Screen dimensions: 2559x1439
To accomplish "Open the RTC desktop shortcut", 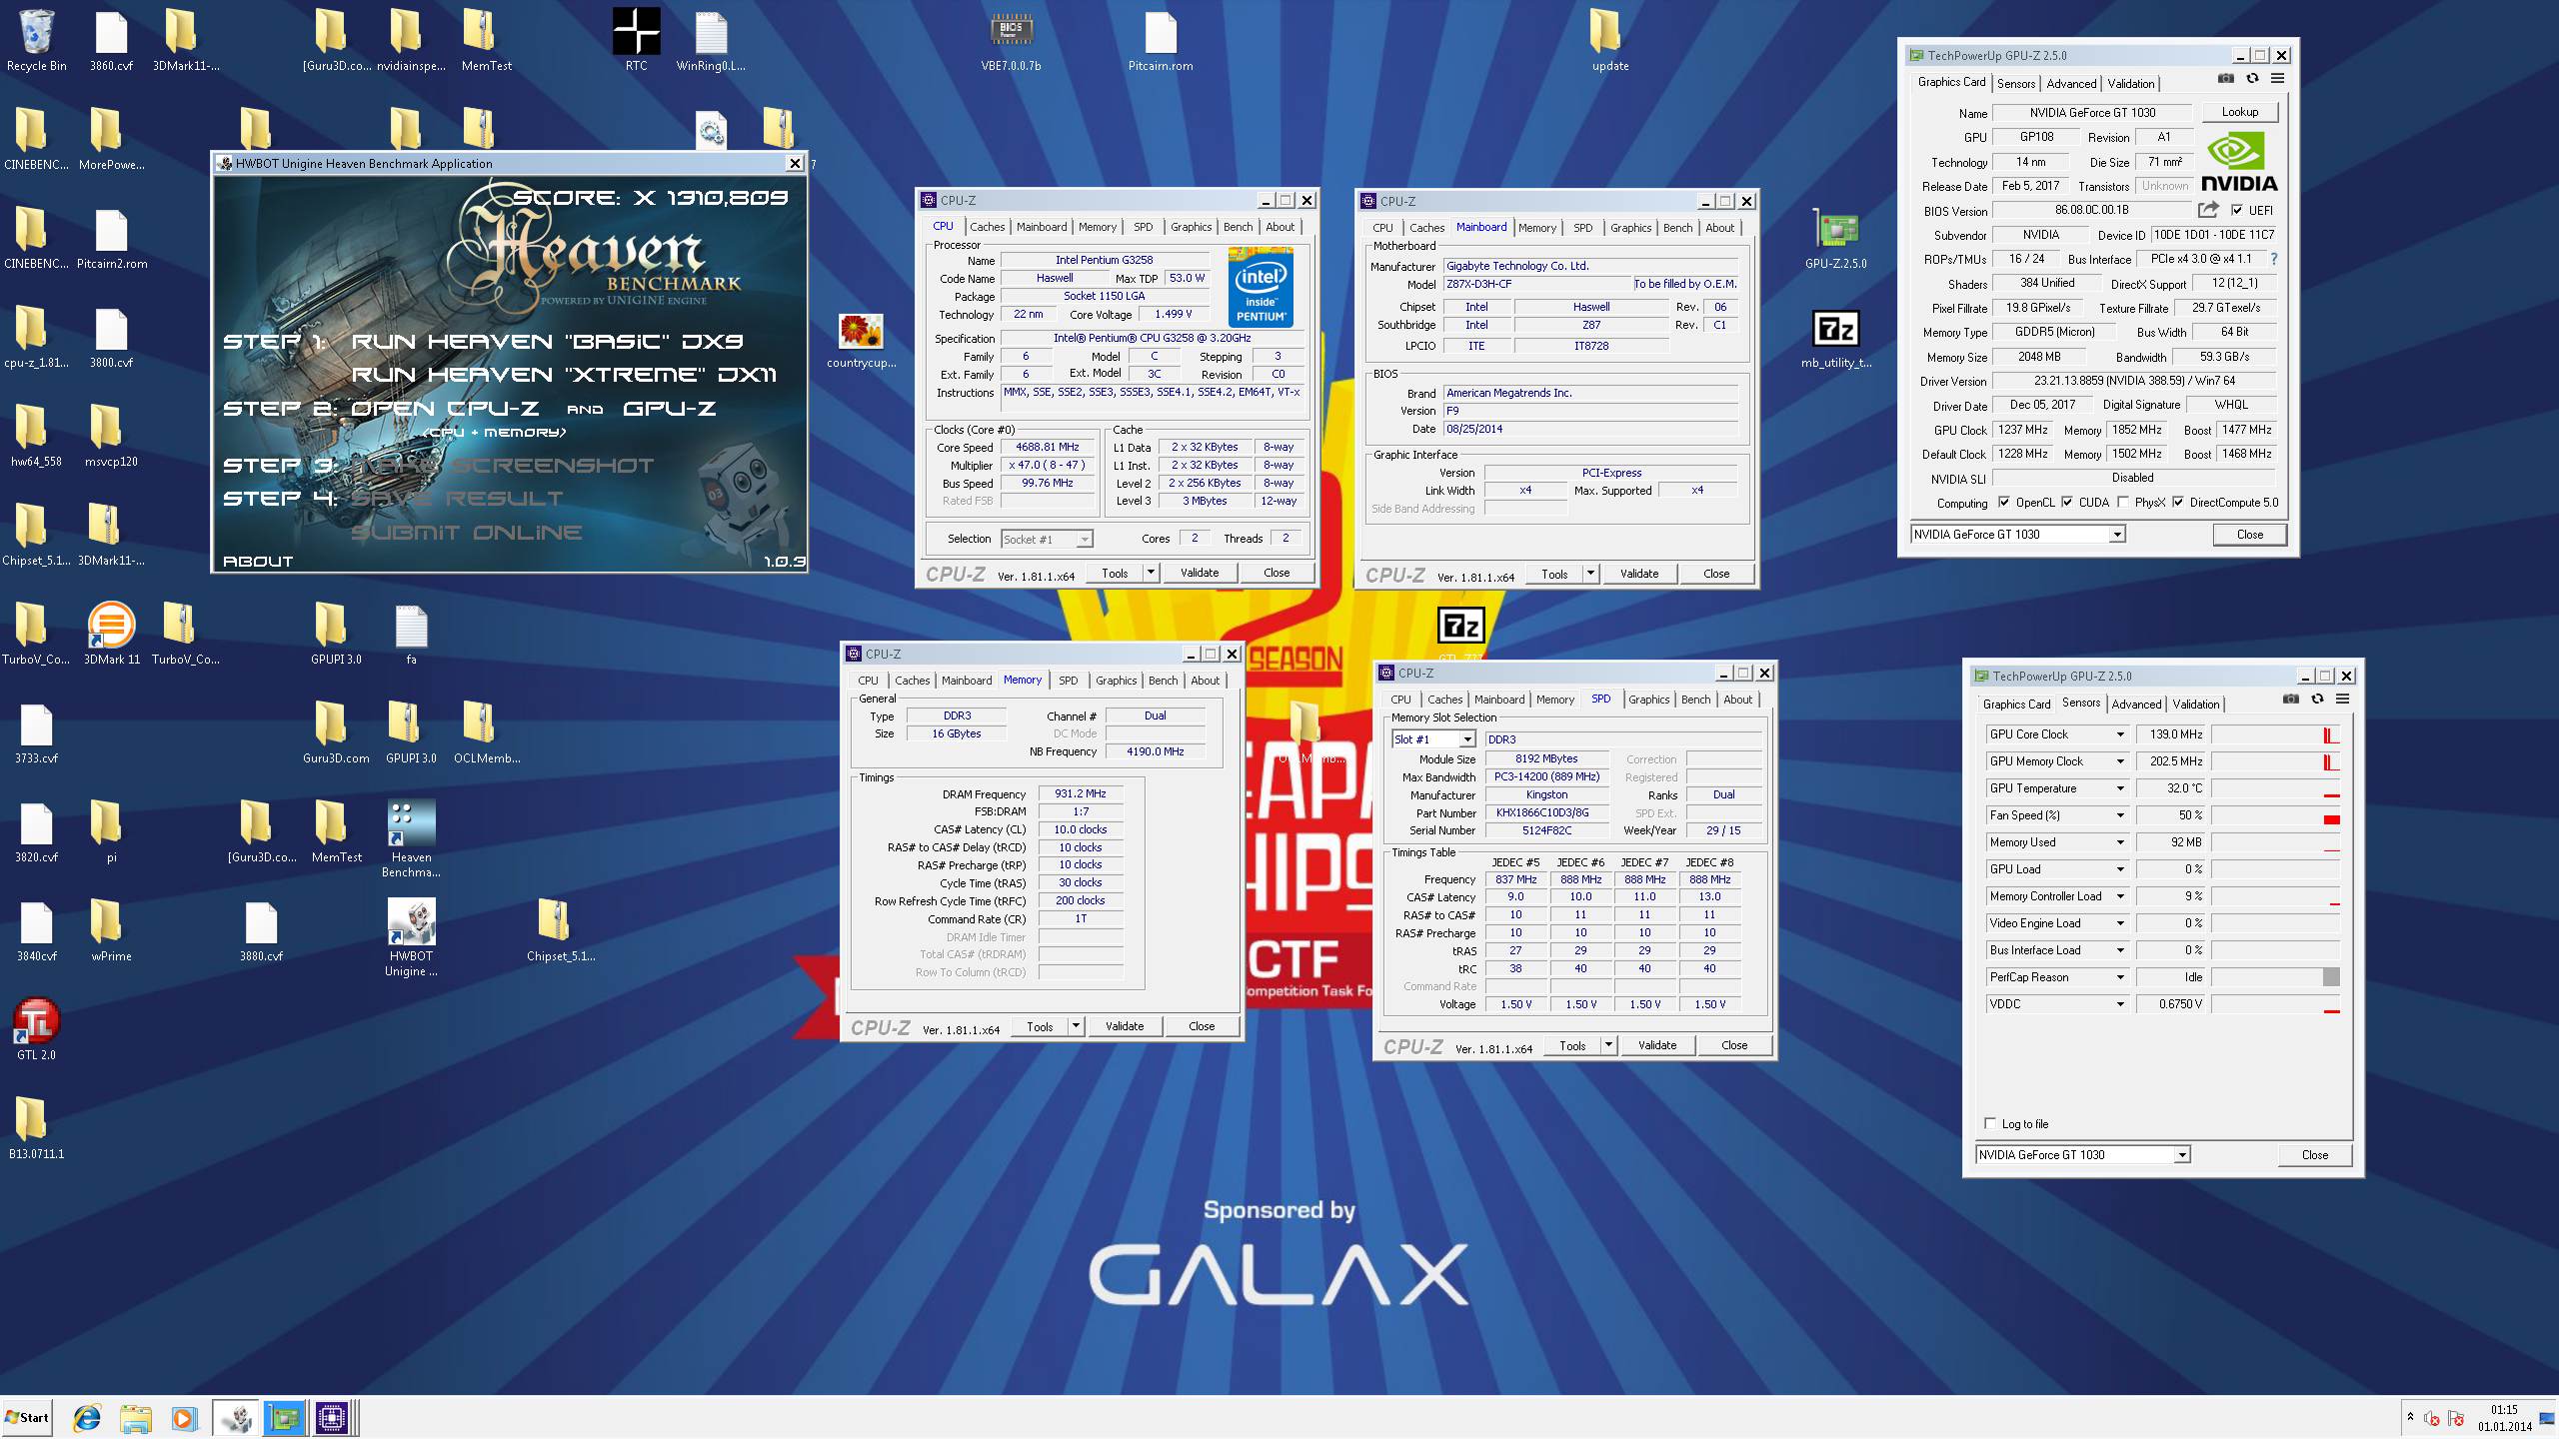I will (x=636, y=40).
